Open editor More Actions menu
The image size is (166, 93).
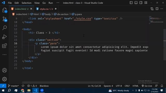pyautogui.click(x=162, y=9)
